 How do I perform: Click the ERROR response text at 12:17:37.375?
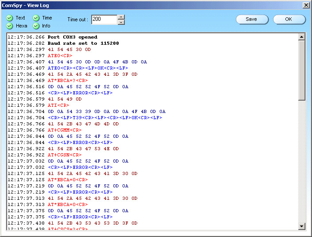click(x=80, y=217)
